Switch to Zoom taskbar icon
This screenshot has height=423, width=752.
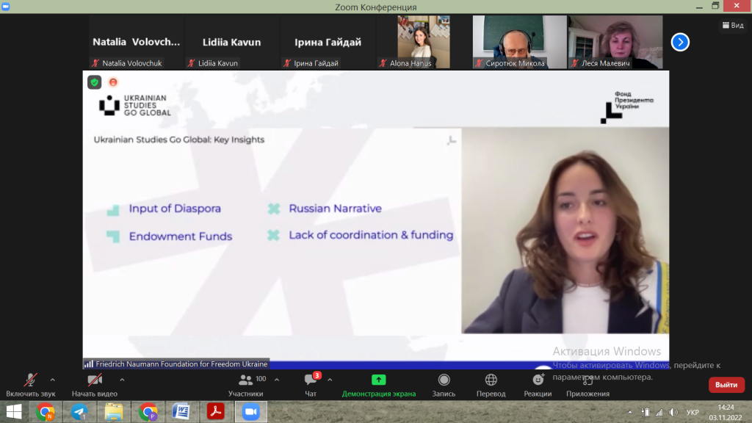(250, 412)
